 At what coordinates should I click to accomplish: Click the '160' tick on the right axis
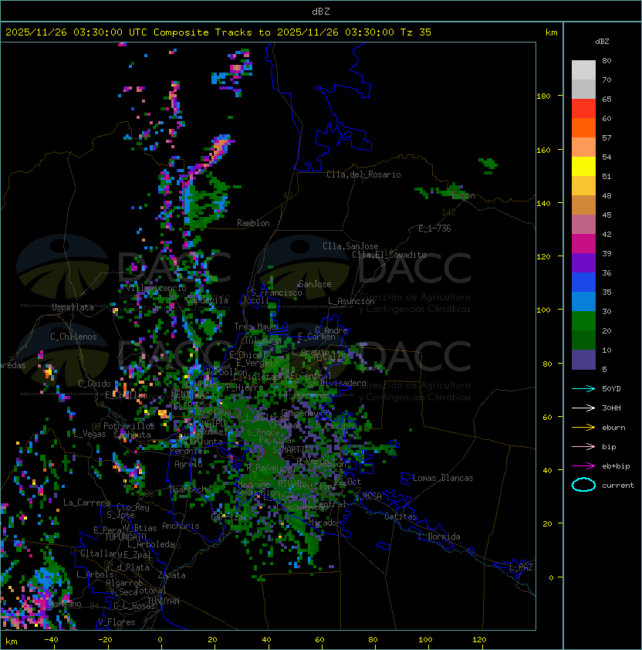[x=543, y=150]
